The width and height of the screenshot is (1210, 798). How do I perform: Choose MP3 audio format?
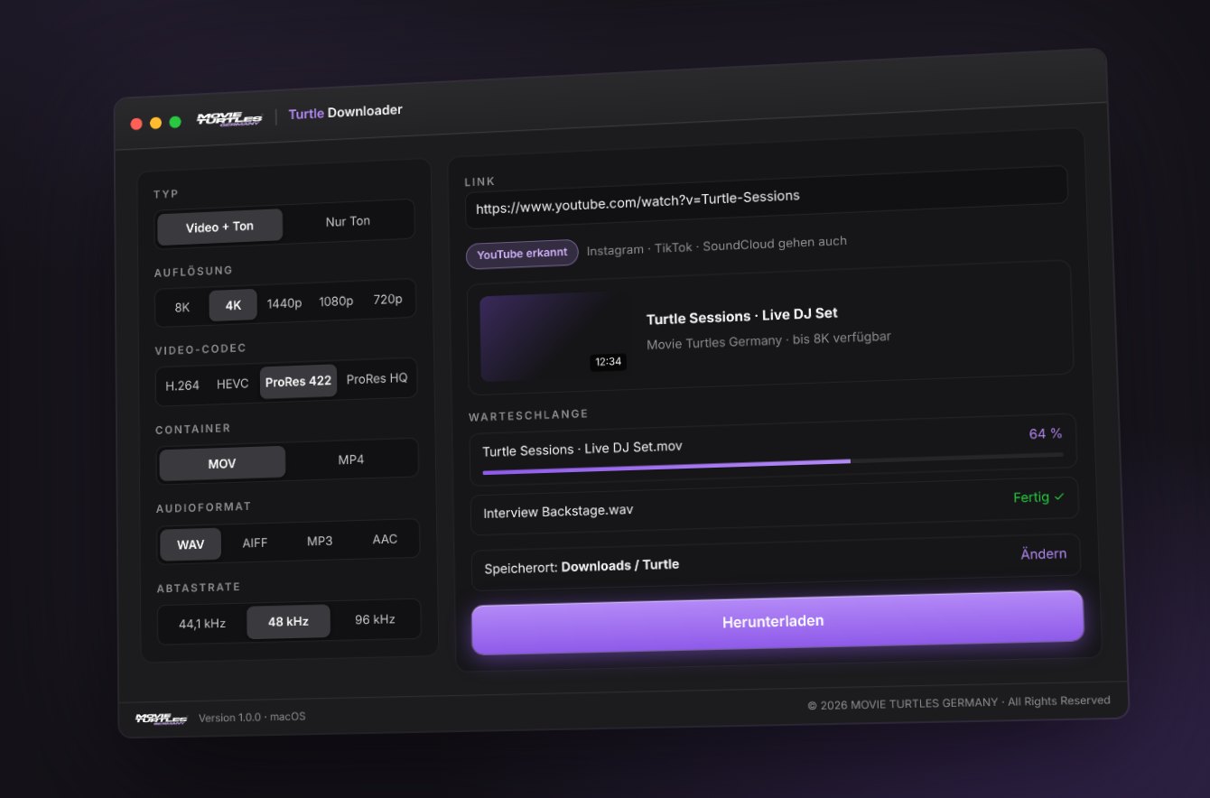click(320, 541)
